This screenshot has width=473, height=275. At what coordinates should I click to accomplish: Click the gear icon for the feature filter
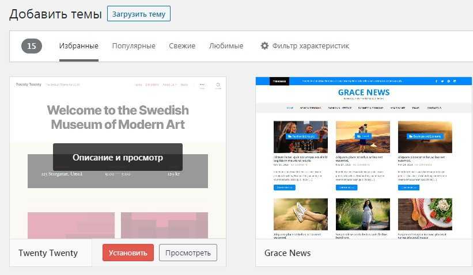[x=264, y=46]
